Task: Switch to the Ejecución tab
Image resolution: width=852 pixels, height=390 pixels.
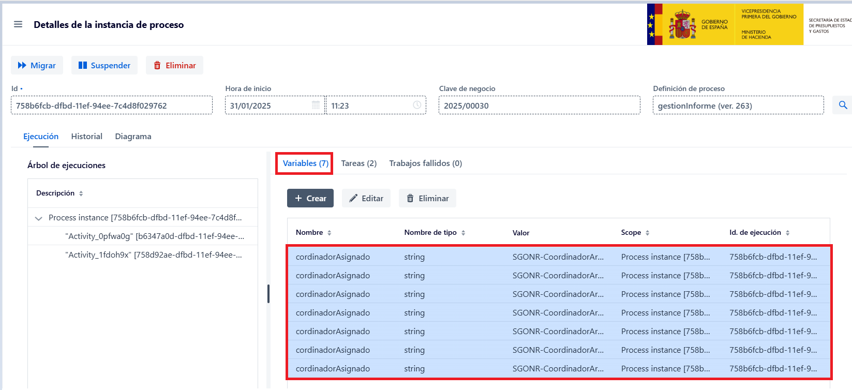Action: pos(41,136)
